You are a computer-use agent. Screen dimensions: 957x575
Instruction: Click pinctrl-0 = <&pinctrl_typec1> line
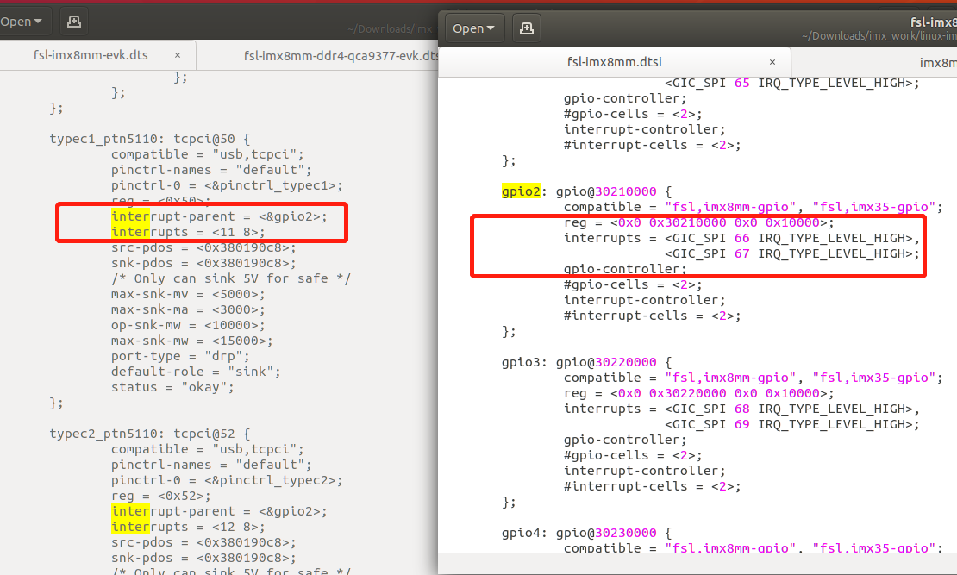(x=227, y=185)
